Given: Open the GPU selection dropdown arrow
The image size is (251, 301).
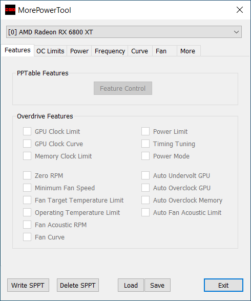Looking at the screenshot, I should pyautogui.click(x=236, y=32).
